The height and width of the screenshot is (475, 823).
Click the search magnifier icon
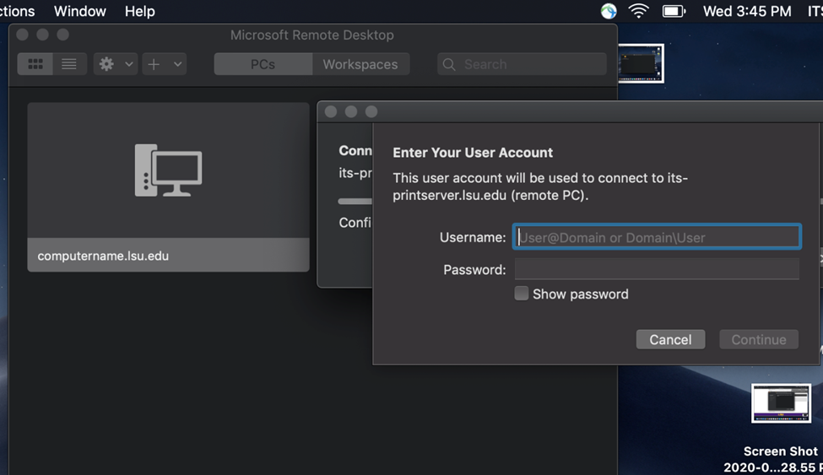449,64
